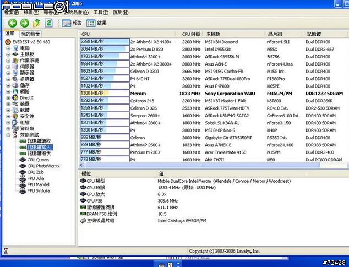
Task: Click the 安全性 security shield icon
Action: [15, 116]
